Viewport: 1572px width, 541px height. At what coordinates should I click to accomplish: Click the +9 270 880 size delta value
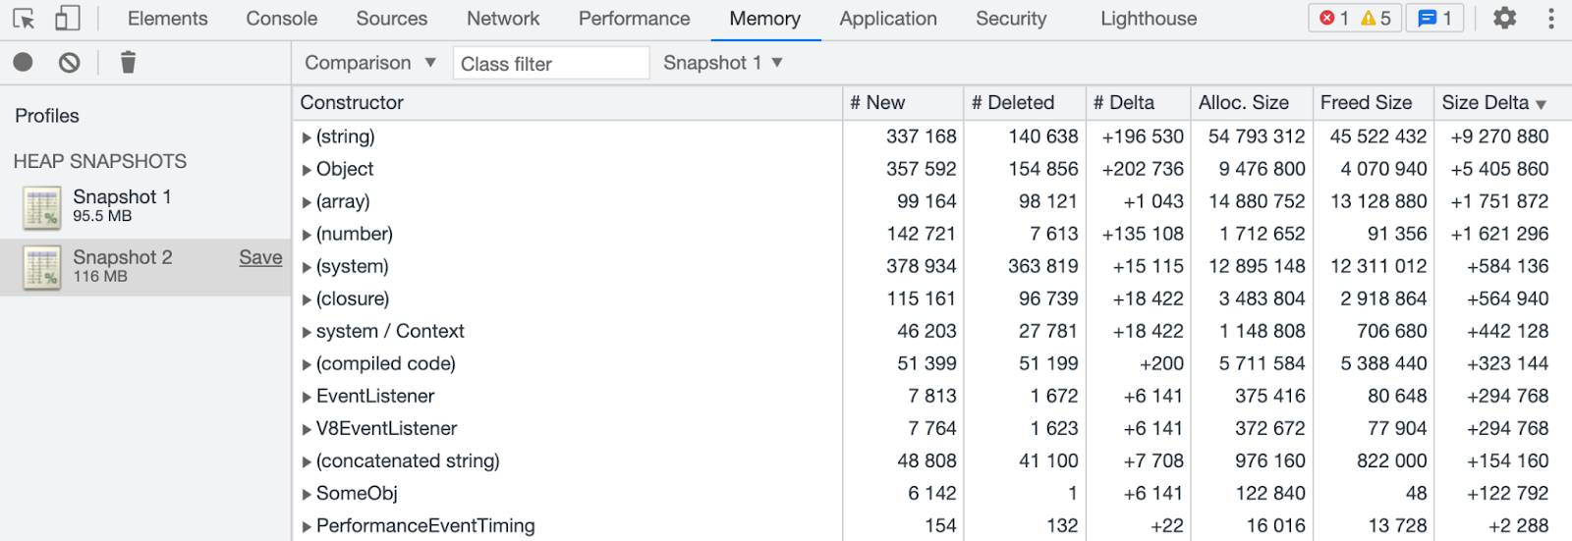[1499, 136]
